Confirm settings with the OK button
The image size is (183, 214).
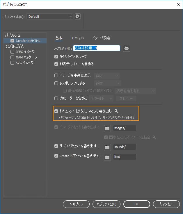coord(136,204)
